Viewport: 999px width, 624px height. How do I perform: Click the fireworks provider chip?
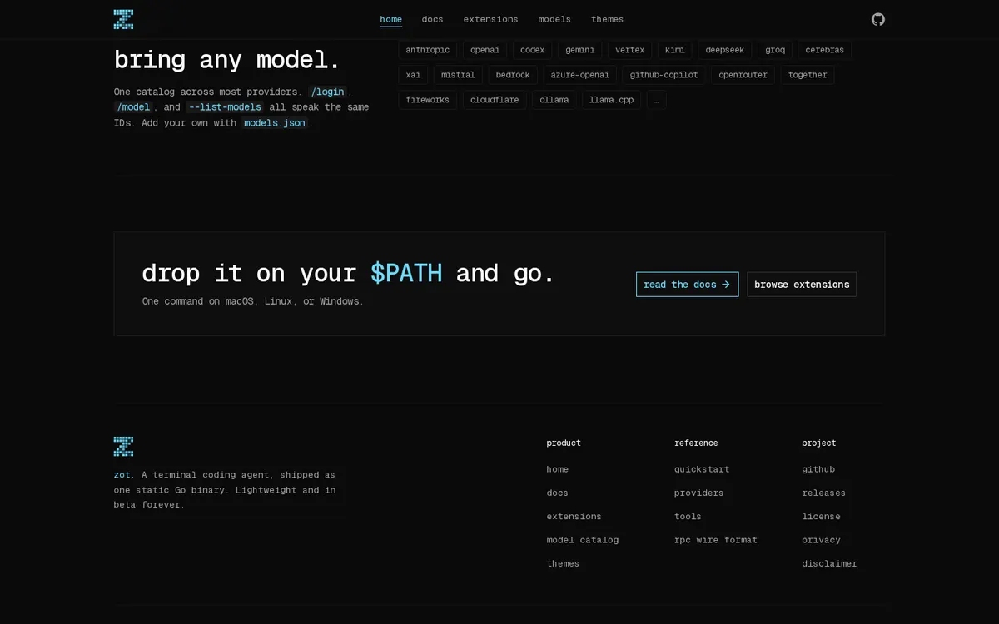(428, 100)
